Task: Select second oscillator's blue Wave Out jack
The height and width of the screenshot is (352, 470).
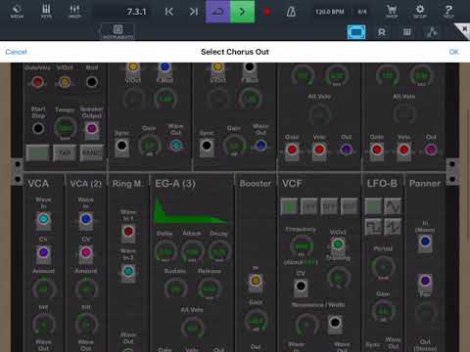Action: point(260,146)
